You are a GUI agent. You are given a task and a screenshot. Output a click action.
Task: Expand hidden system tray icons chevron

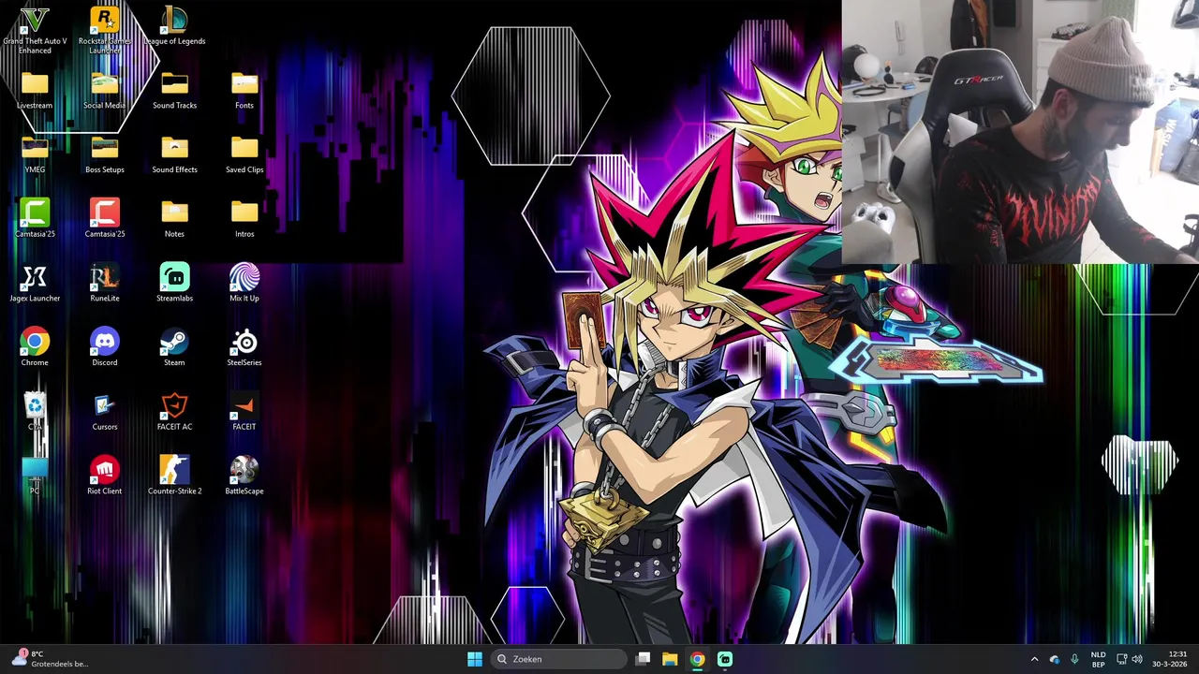[1034, 659]
